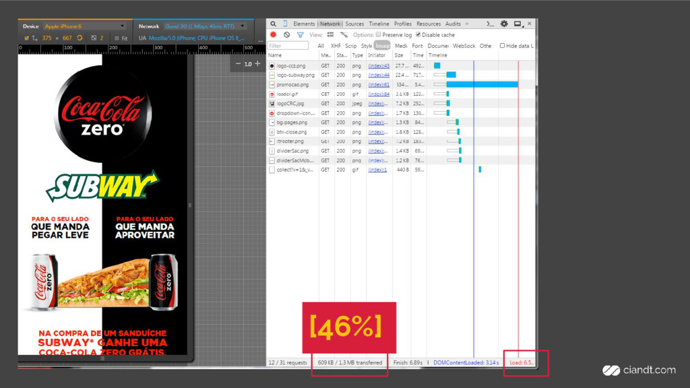The width and height of the screenshot is (690, 388).
Task: Sort by the Size column header
Action: (402, 55)
